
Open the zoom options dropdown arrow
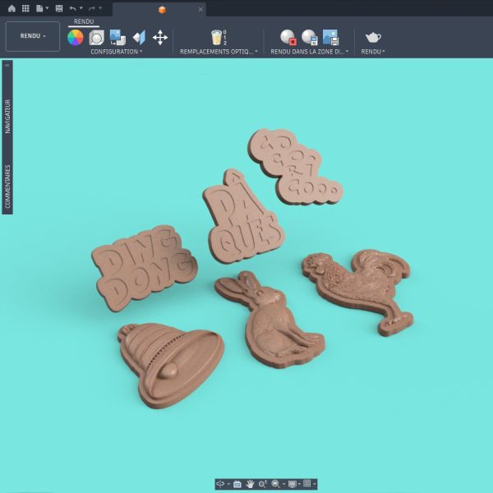[x=284, y=484]
